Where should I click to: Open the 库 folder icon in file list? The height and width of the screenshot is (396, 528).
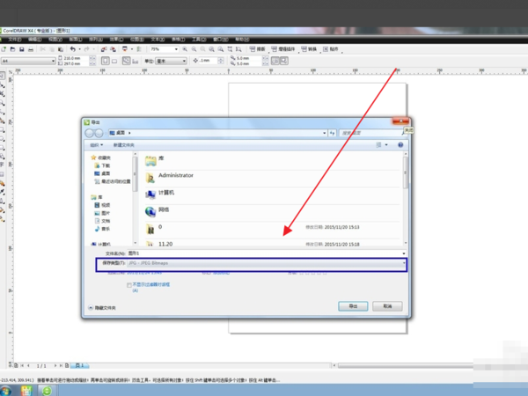[x=150, y=161]
